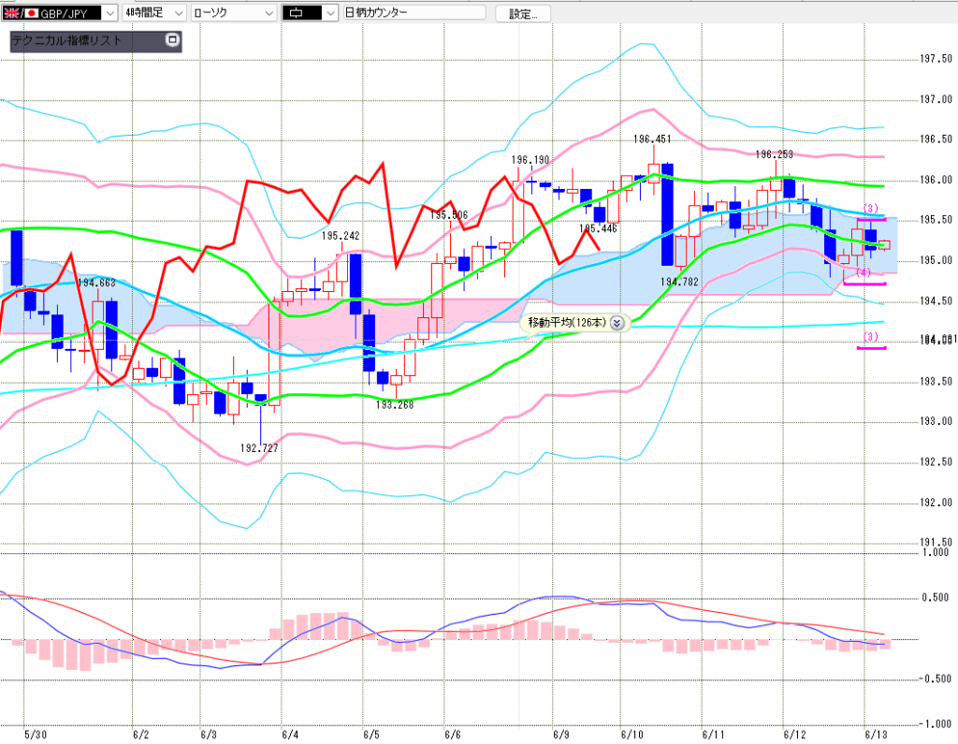
Task: Click the 0.500 MACD axis value
Action: 936,598
